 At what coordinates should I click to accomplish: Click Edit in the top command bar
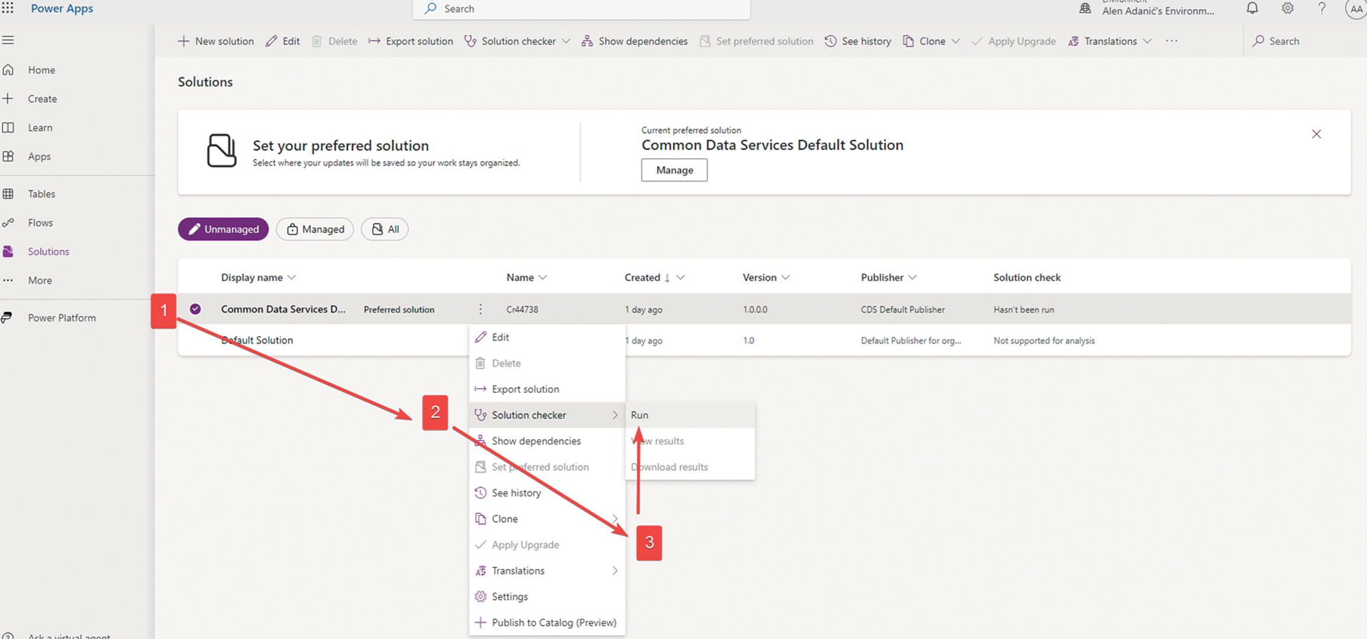coord(283,41)
